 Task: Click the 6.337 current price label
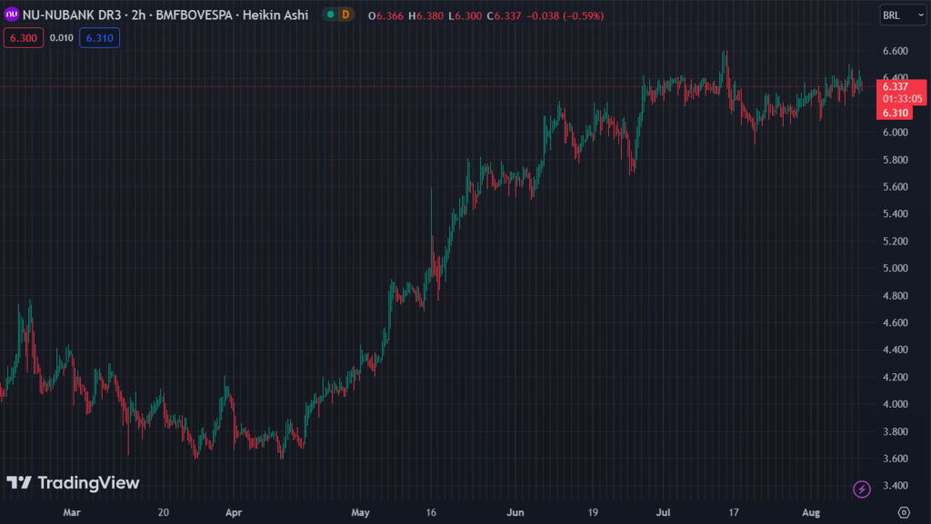(x=896, y=86)
